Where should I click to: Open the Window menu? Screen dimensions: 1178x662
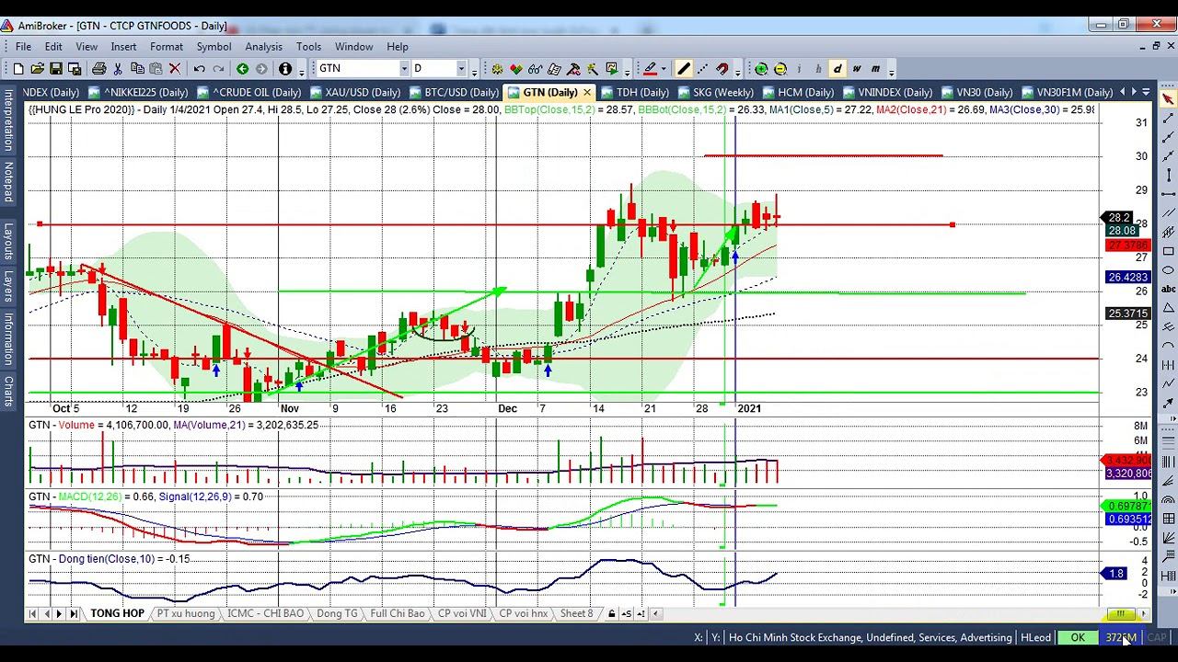pos(353,47)
